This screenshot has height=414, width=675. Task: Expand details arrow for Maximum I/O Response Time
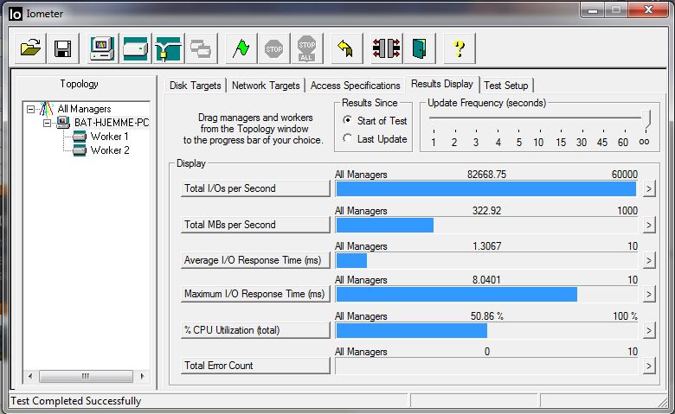[x=649, y=294]
